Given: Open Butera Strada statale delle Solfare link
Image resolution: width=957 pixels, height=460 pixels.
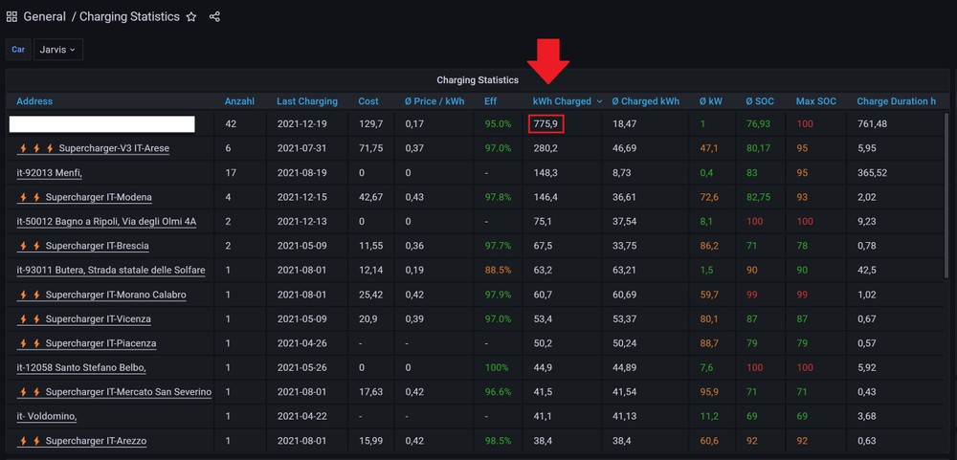Looking at the screenshot, I should (111, 271).
